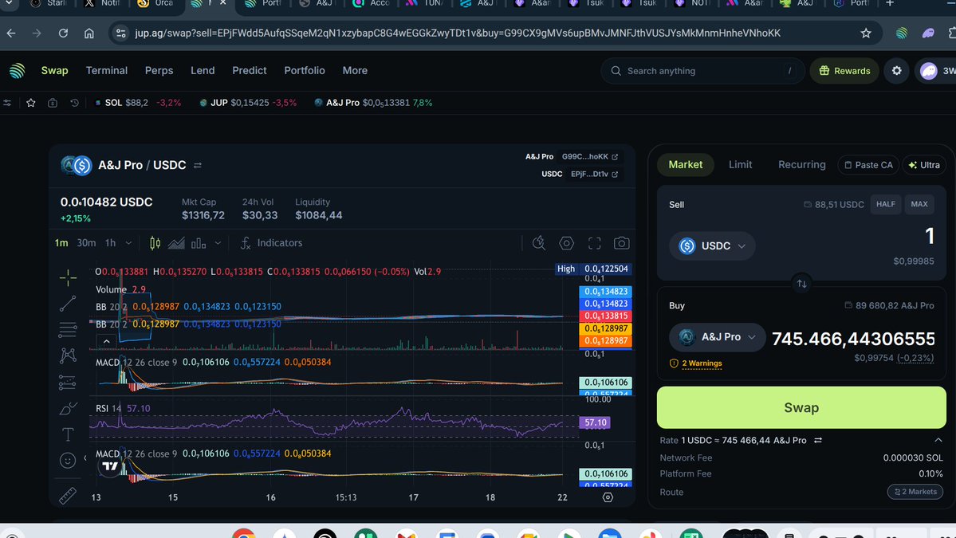The height and width of the screenshot is (538, 956).
Task: Toggle chart fullscreen mode
Action: tap(595, 243)
